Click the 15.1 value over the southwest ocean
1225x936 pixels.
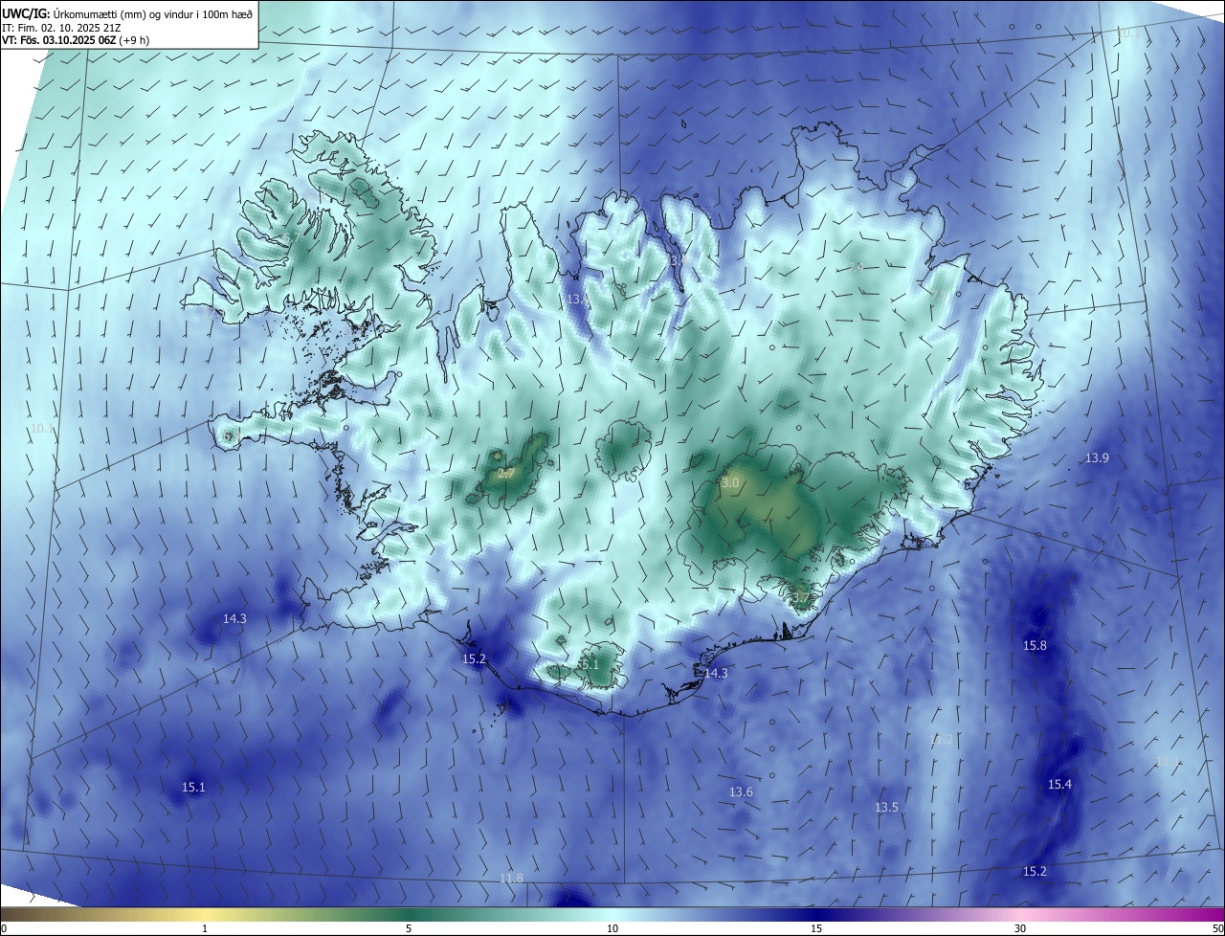[x=193, y=788]
